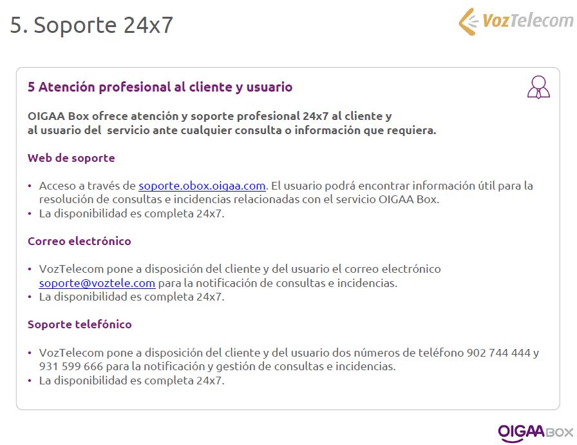Click the 'Web de soporte' subheading
This screenshot has height=445, width=577.
click(x=71, y=158)
